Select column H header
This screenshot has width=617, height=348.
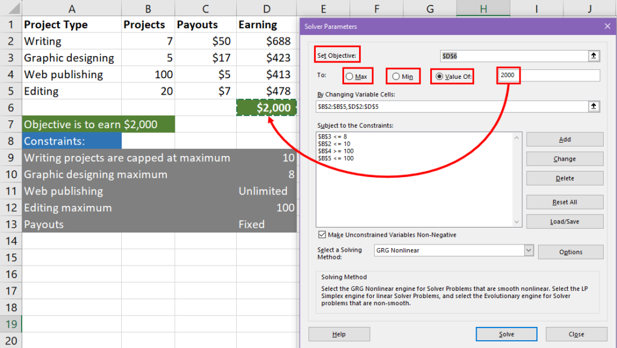click(x=483, y=8)
